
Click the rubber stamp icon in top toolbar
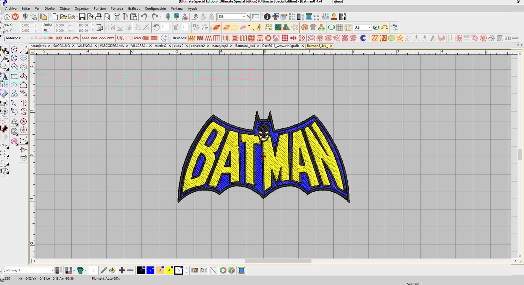(334, 16)
